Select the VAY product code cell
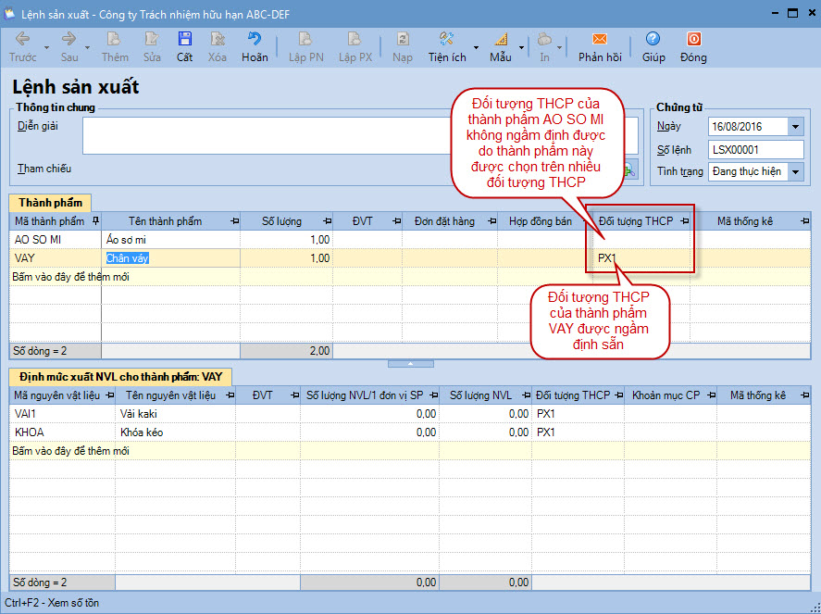821x614 pixels. point(56,258)
